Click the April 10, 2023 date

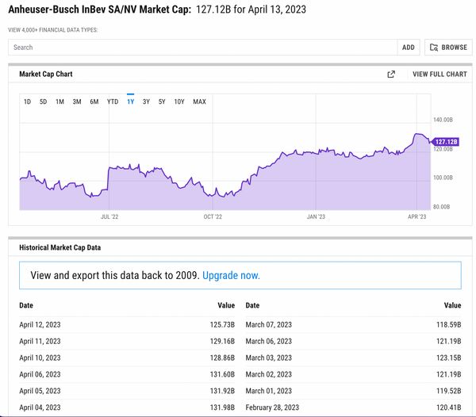[x=40, y=358]
